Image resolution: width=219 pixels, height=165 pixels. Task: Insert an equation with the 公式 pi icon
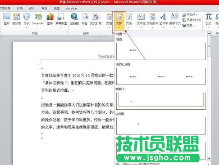209,19
